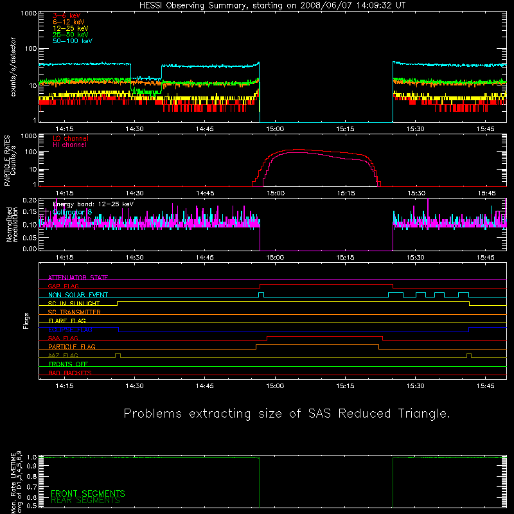
Task: Click the 15:45 tick label under flags plot
Action: pyautogui.click(x=486, y=386)
